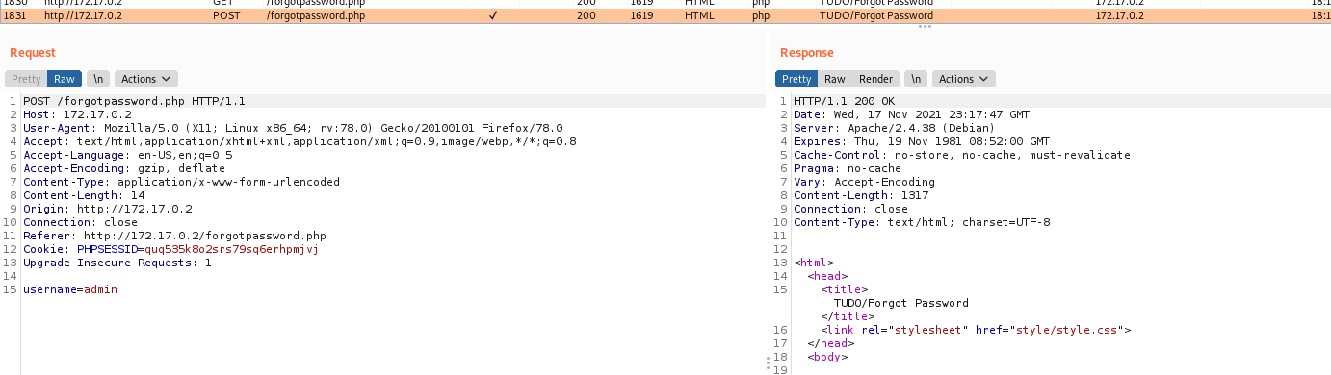This screenshot has height=375, width=1331.
Task: Click the HTTP/1.1 200 OK status line
Action: point(844,101)
